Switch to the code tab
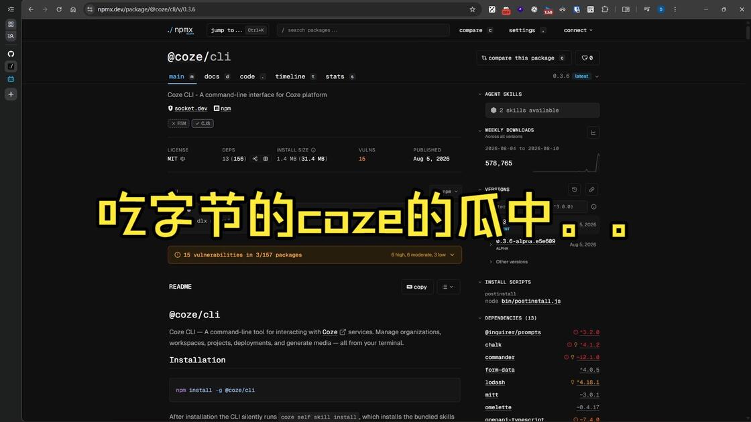Image resolution: width=751 pixels, height=422 pixels. 252,76
